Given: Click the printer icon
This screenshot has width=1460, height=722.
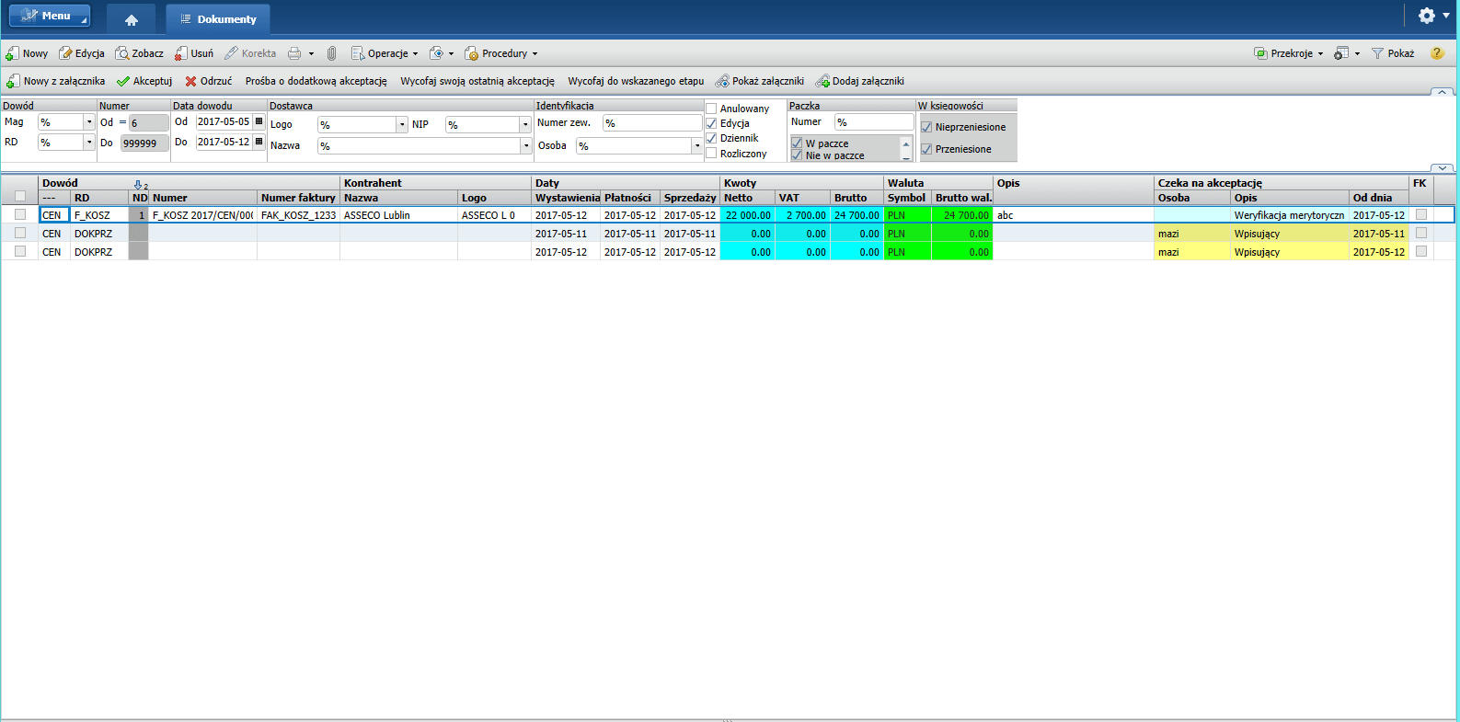Looking at the screenshot, I should [294, 53].
